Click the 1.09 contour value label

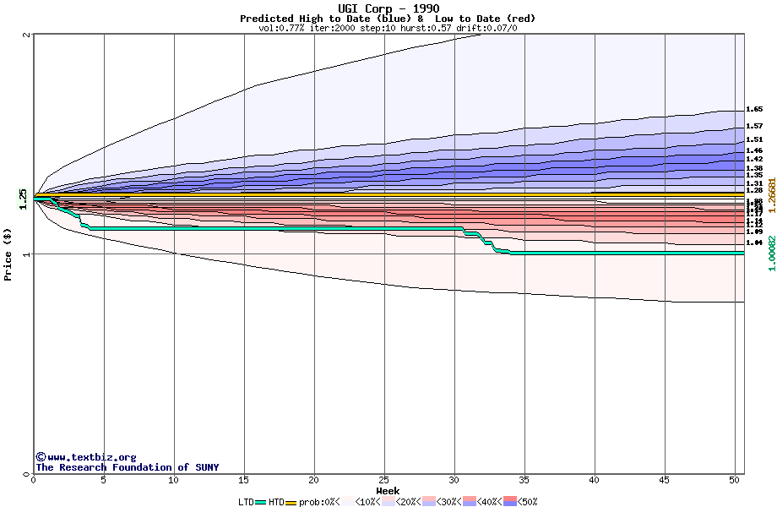click(x=754, y=232)
